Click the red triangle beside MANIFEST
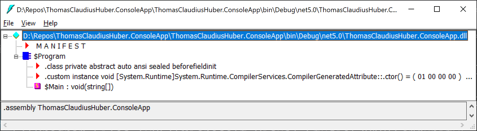Screen dimensions: 477x131 click(x=27, y=45)
